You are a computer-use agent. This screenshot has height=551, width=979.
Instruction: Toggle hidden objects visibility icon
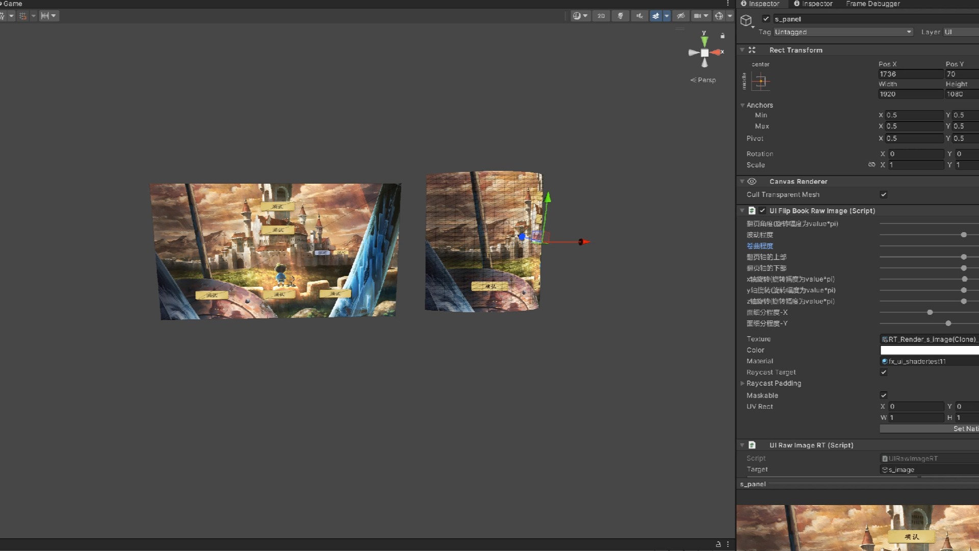(x=681, y=16)
